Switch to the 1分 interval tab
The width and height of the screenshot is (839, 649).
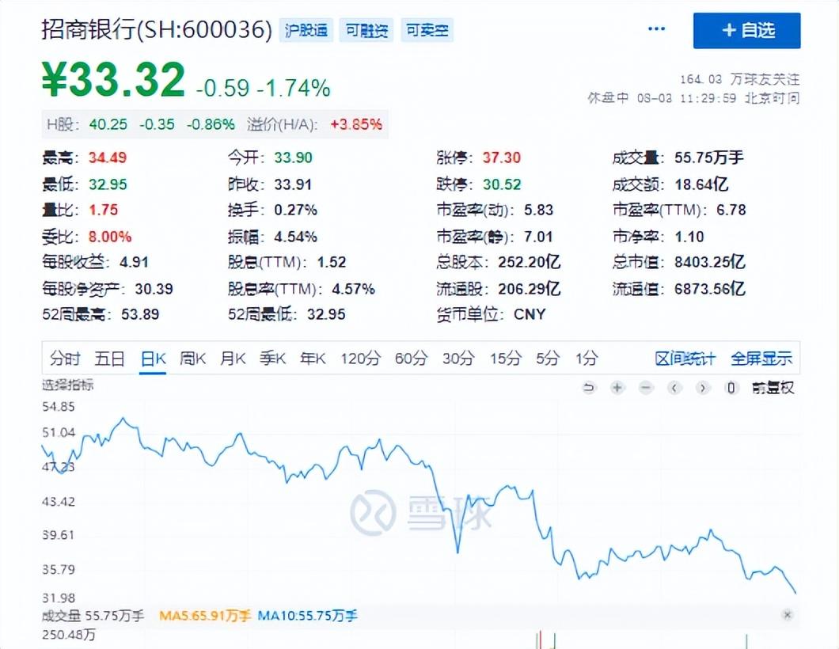(587, 358)
